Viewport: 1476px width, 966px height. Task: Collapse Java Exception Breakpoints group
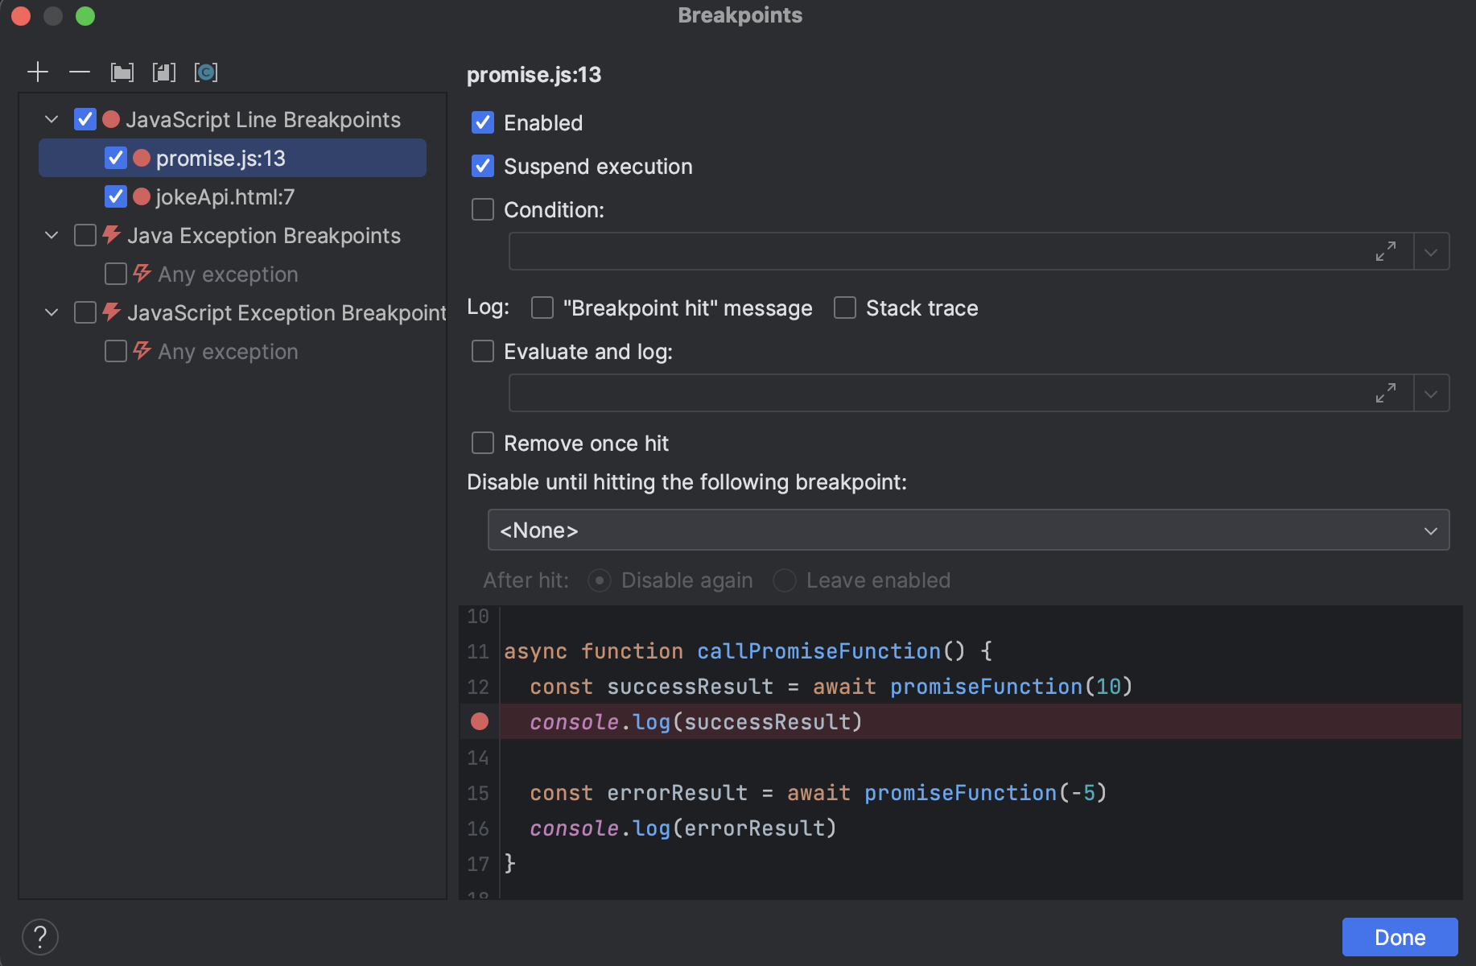(52, 235)
